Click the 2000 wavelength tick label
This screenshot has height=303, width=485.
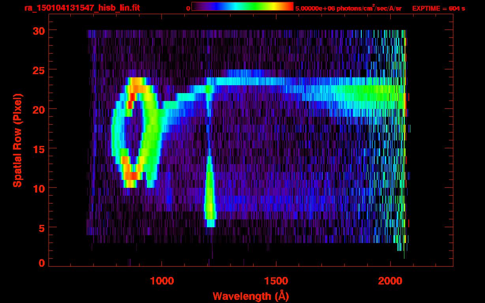pos(390,281)
